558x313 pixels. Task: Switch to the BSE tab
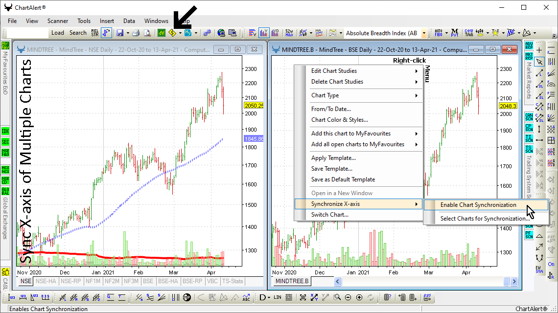(x=148, y=281)
